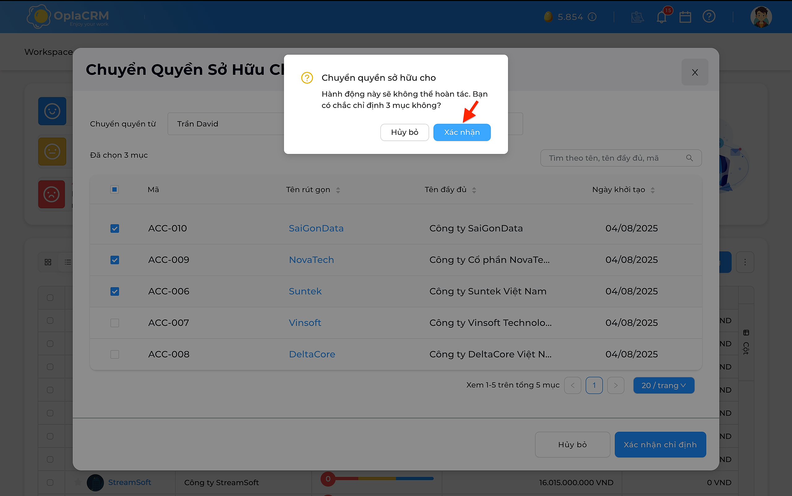Open the user avatar menu
Viewport: 792px width, 496px height.
(761, 17)
